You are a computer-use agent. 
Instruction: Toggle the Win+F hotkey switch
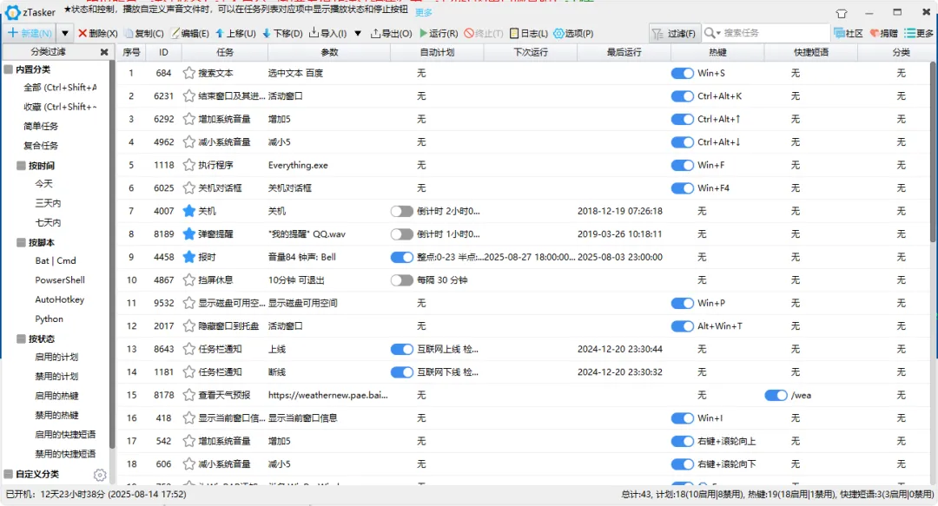[682, 165]
